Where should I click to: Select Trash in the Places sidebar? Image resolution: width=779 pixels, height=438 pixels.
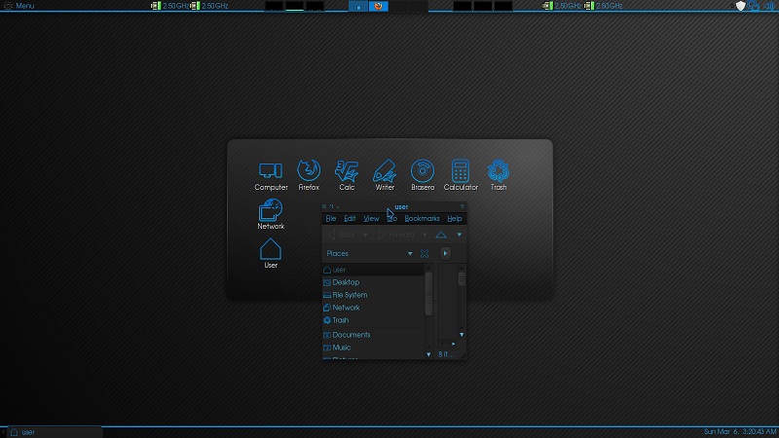pyautogui.click(x=373, y=320)
